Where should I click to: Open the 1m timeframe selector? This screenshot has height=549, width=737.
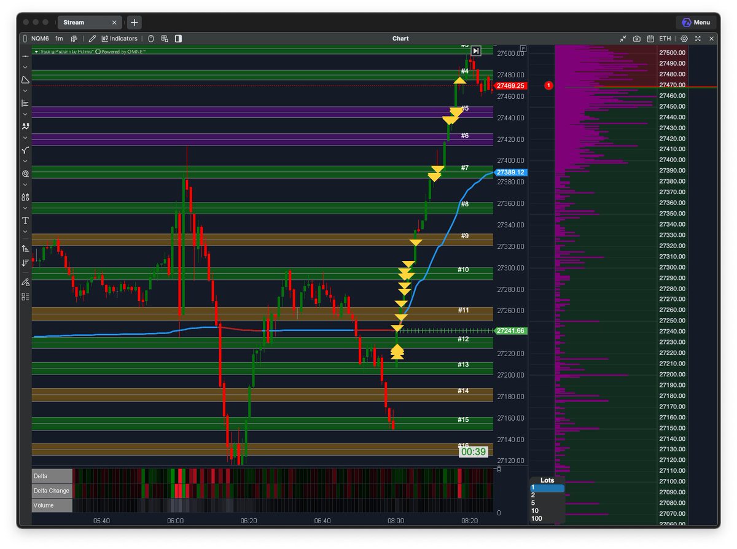pos(58,38)
